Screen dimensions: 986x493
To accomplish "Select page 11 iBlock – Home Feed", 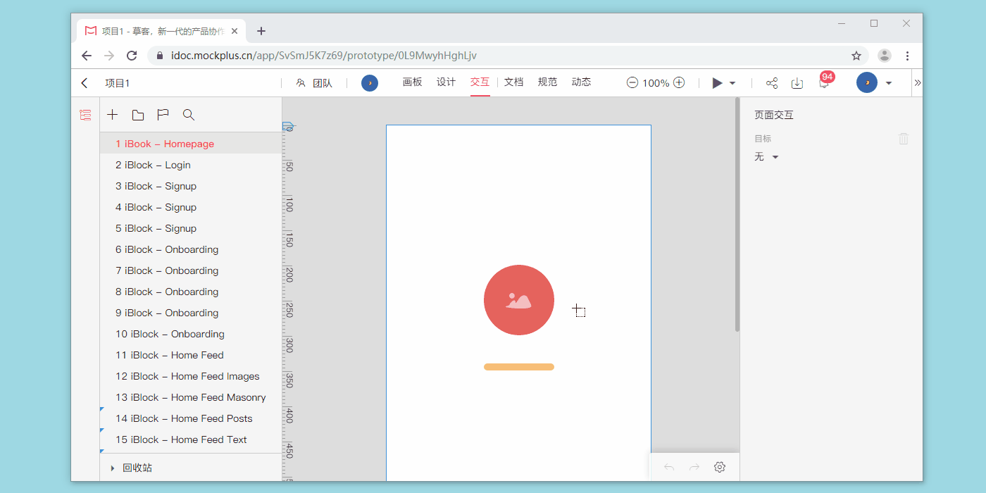I will (170, 355).
